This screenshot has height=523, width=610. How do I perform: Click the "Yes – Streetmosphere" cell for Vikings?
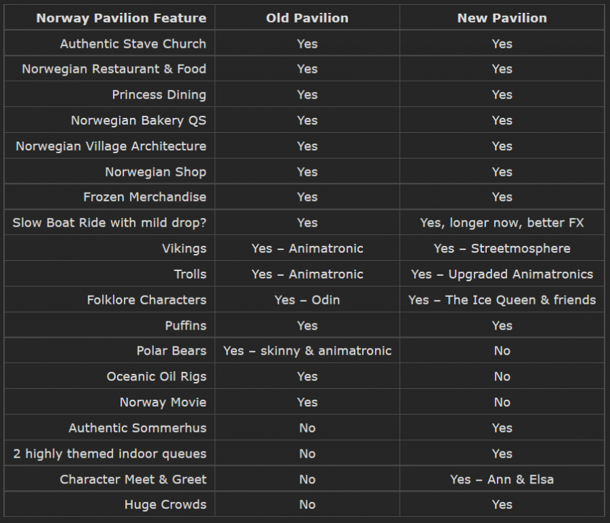point(502,249)
